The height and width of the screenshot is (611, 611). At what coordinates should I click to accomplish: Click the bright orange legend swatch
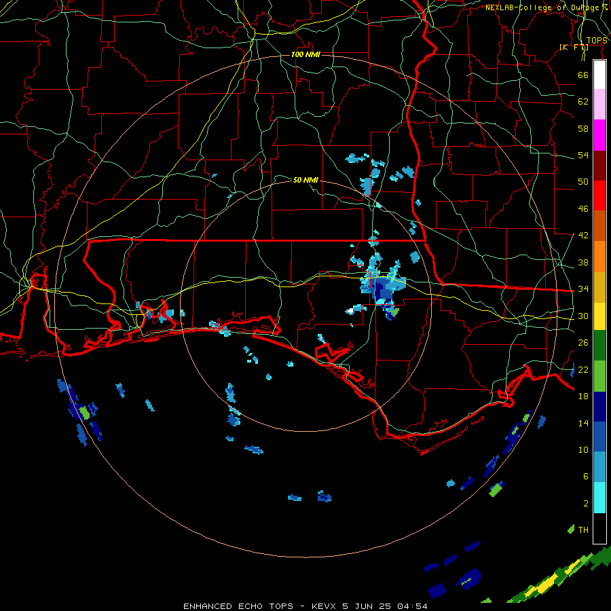tap(599, 257)
